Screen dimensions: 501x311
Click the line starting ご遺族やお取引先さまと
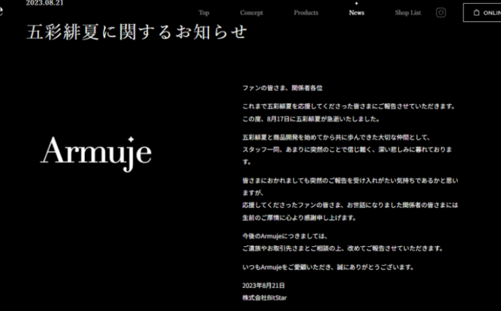(343, 249)
